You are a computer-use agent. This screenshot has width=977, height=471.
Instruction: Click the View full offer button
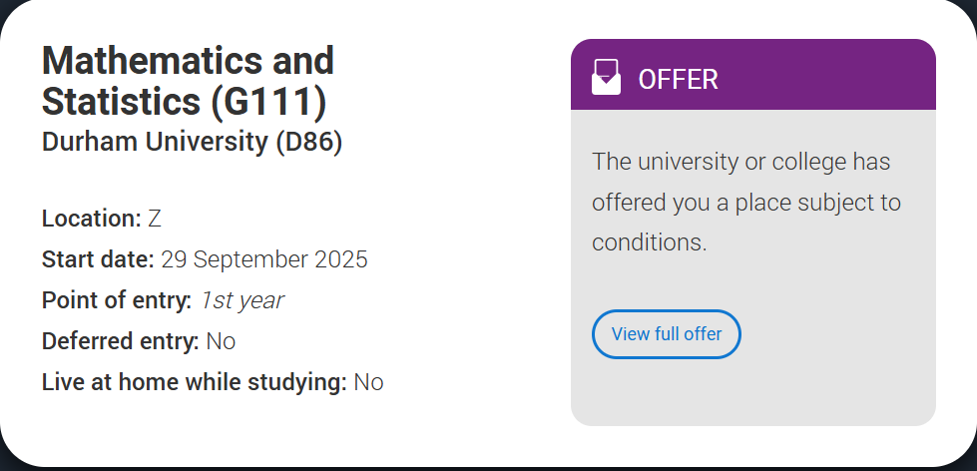pos(666,334)
